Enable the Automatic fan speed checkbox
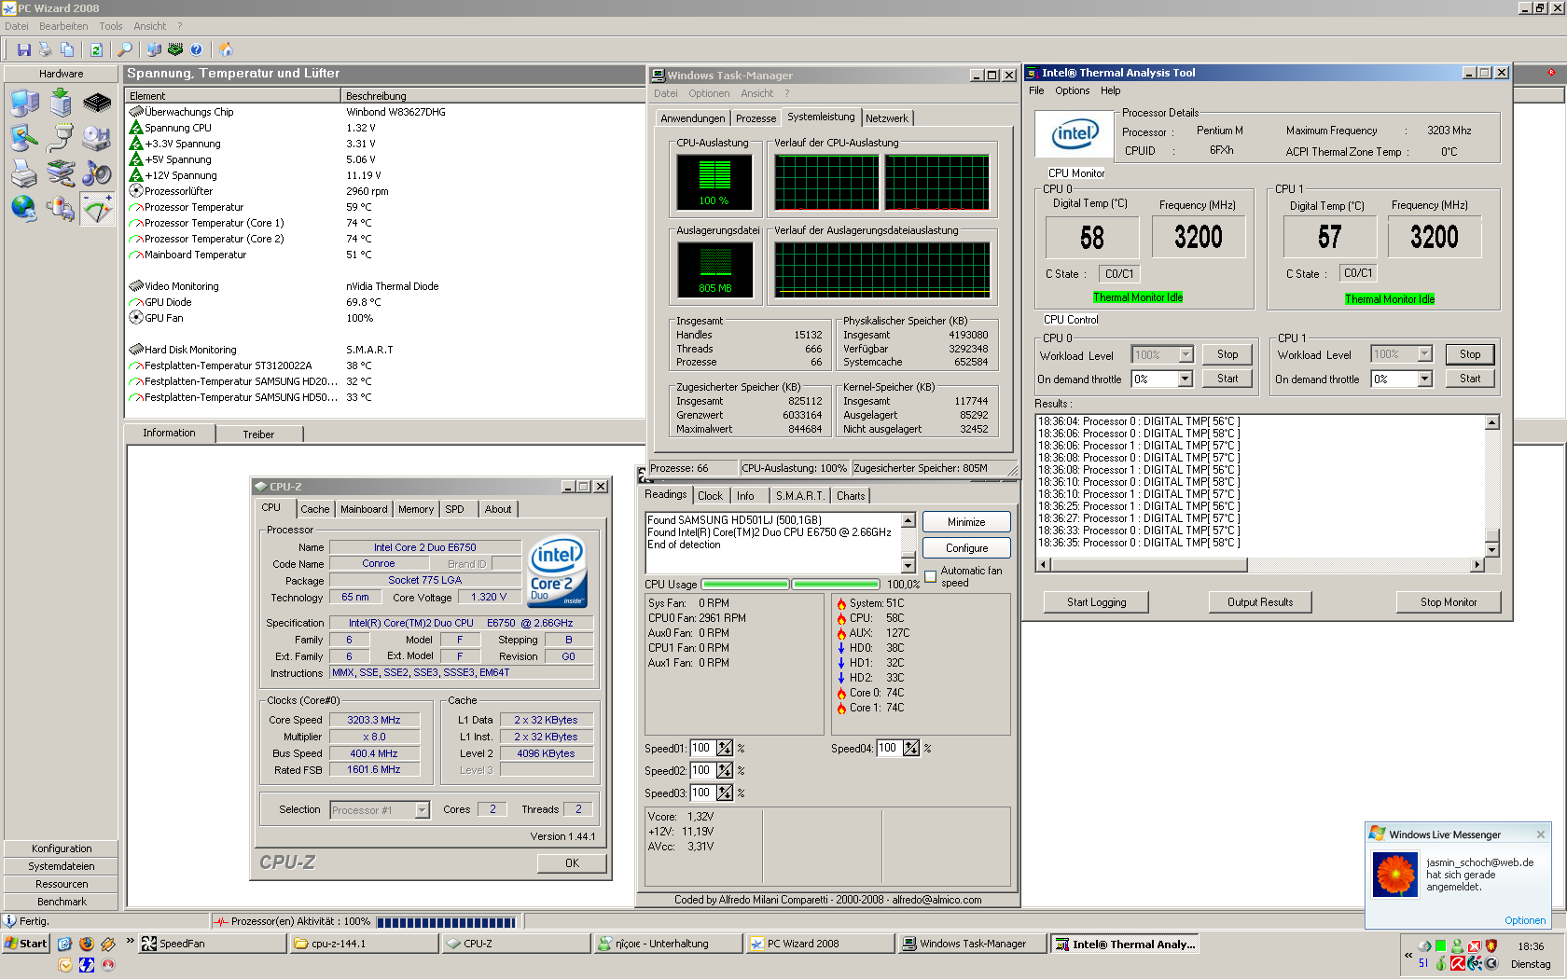Image resolution: width=1567 pixels, height=979 pixels. [930, 576]
